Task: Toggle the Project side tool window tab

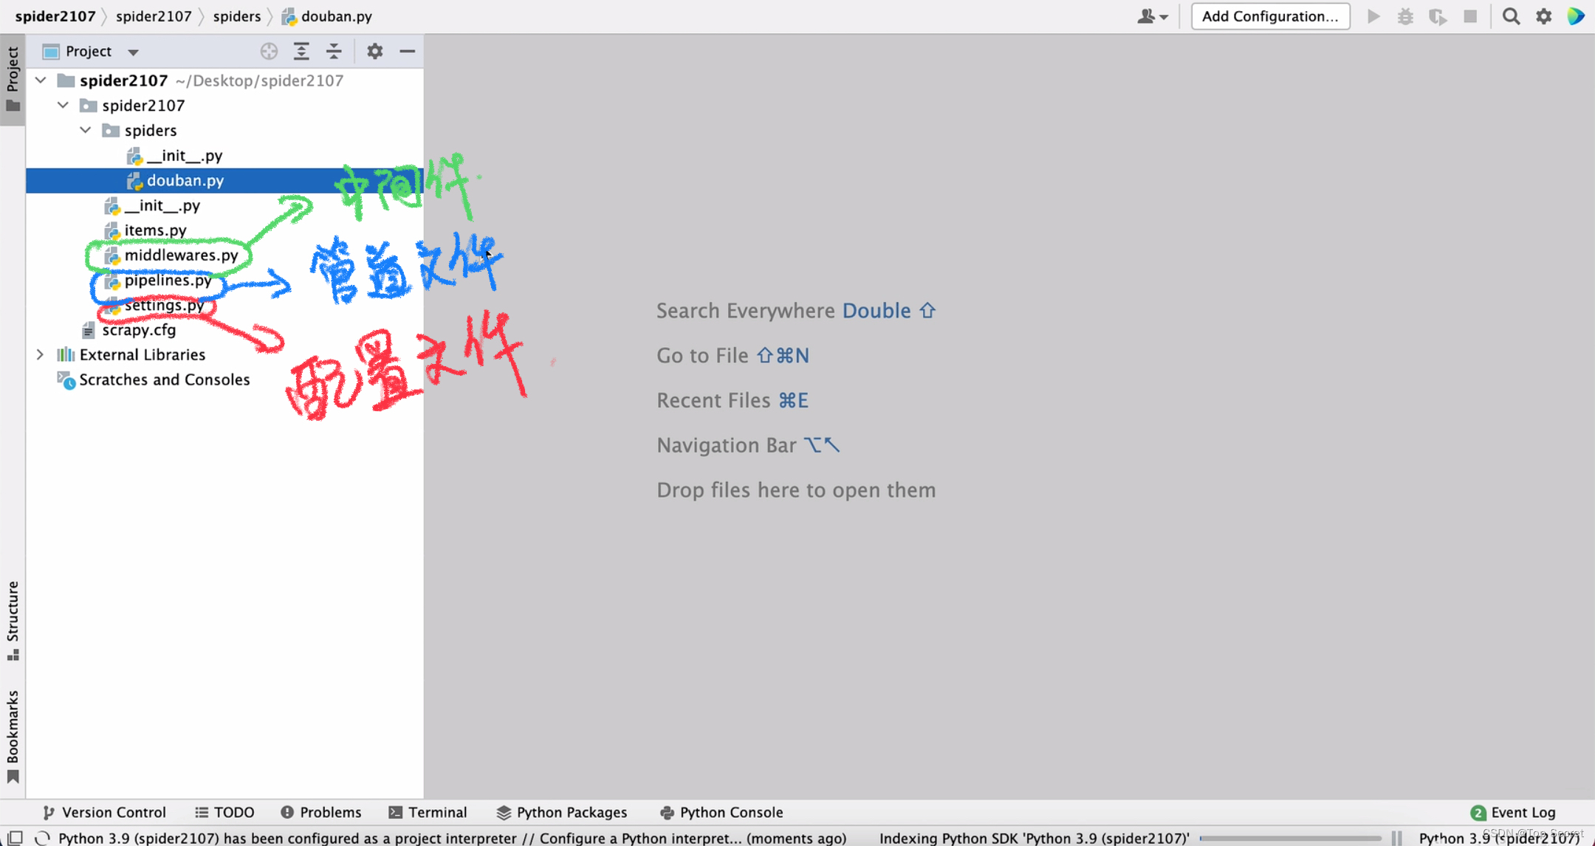Action: [x=13, y=78]
